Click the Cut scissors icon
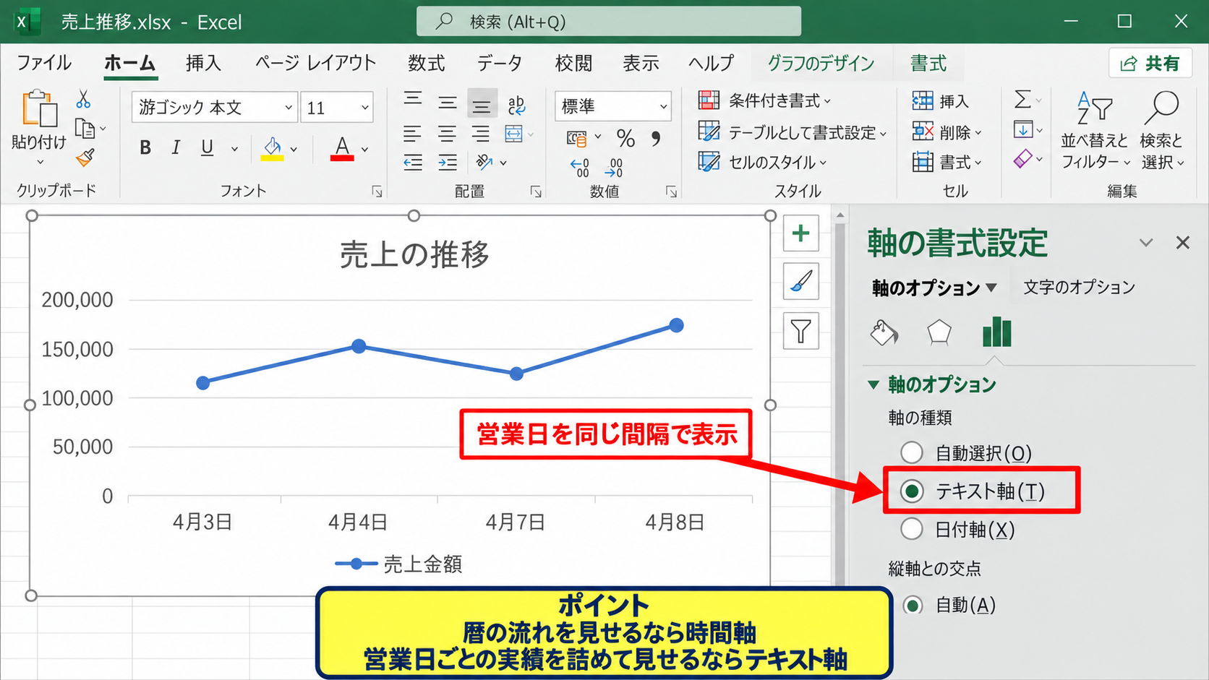 click(x=83, y=99)
